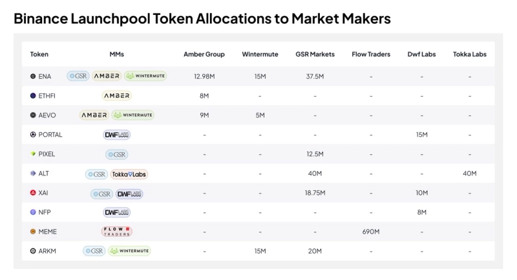This screenshot has width=517, height=280.
Task: Click the green PIXEL token icon
Action: 33,154
